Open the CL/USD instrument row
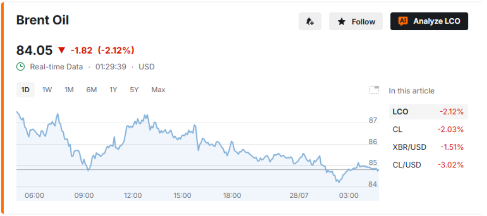Viewport: 487px width, 216px height. [x=428, y=165]
